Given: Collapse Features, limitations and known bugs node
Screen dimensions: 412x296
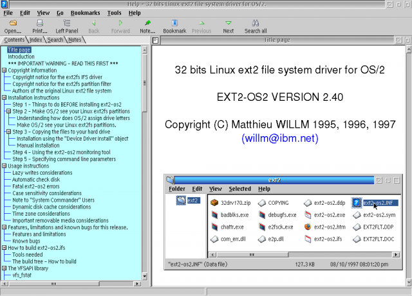Looking at the screenshot, I should (x=4, y=227).
